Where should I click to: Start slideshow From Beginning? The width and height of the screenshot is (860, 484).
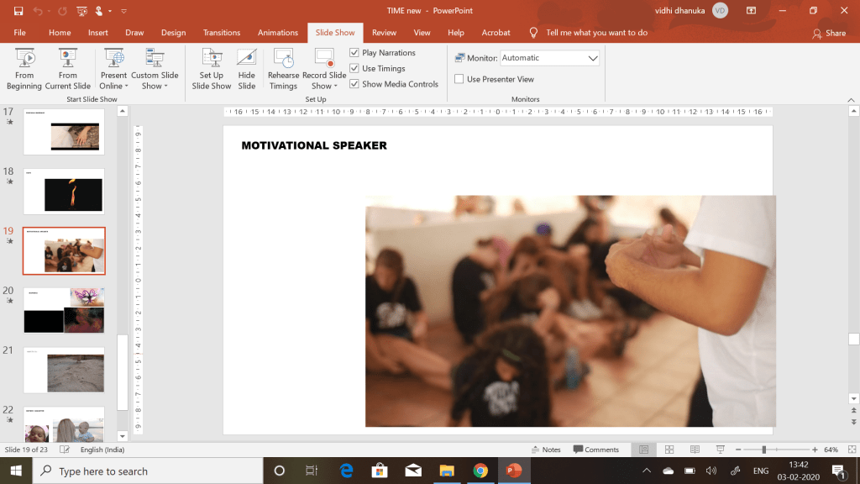pyautogui.click(x=24, y=68)
